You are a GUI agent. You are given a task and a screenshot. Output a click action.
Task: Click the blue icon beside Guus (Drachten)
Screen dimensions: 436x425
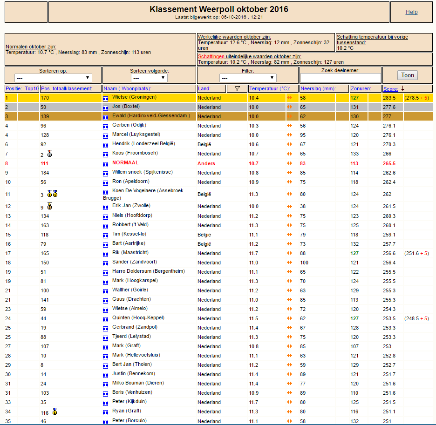click(105, 300)
